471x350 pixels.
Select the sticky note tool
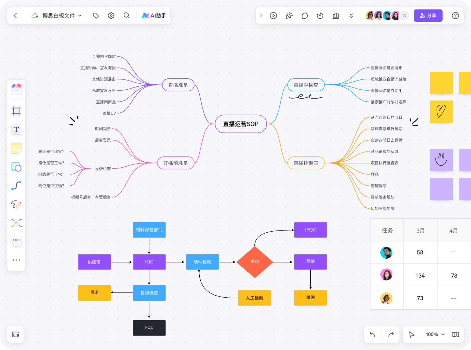click(x=16, y=148)
